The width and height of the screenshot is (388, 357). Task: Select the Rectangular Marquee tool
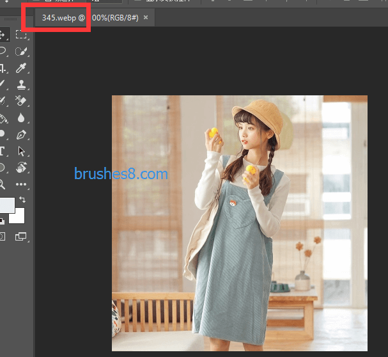click(x=21, y=35)
